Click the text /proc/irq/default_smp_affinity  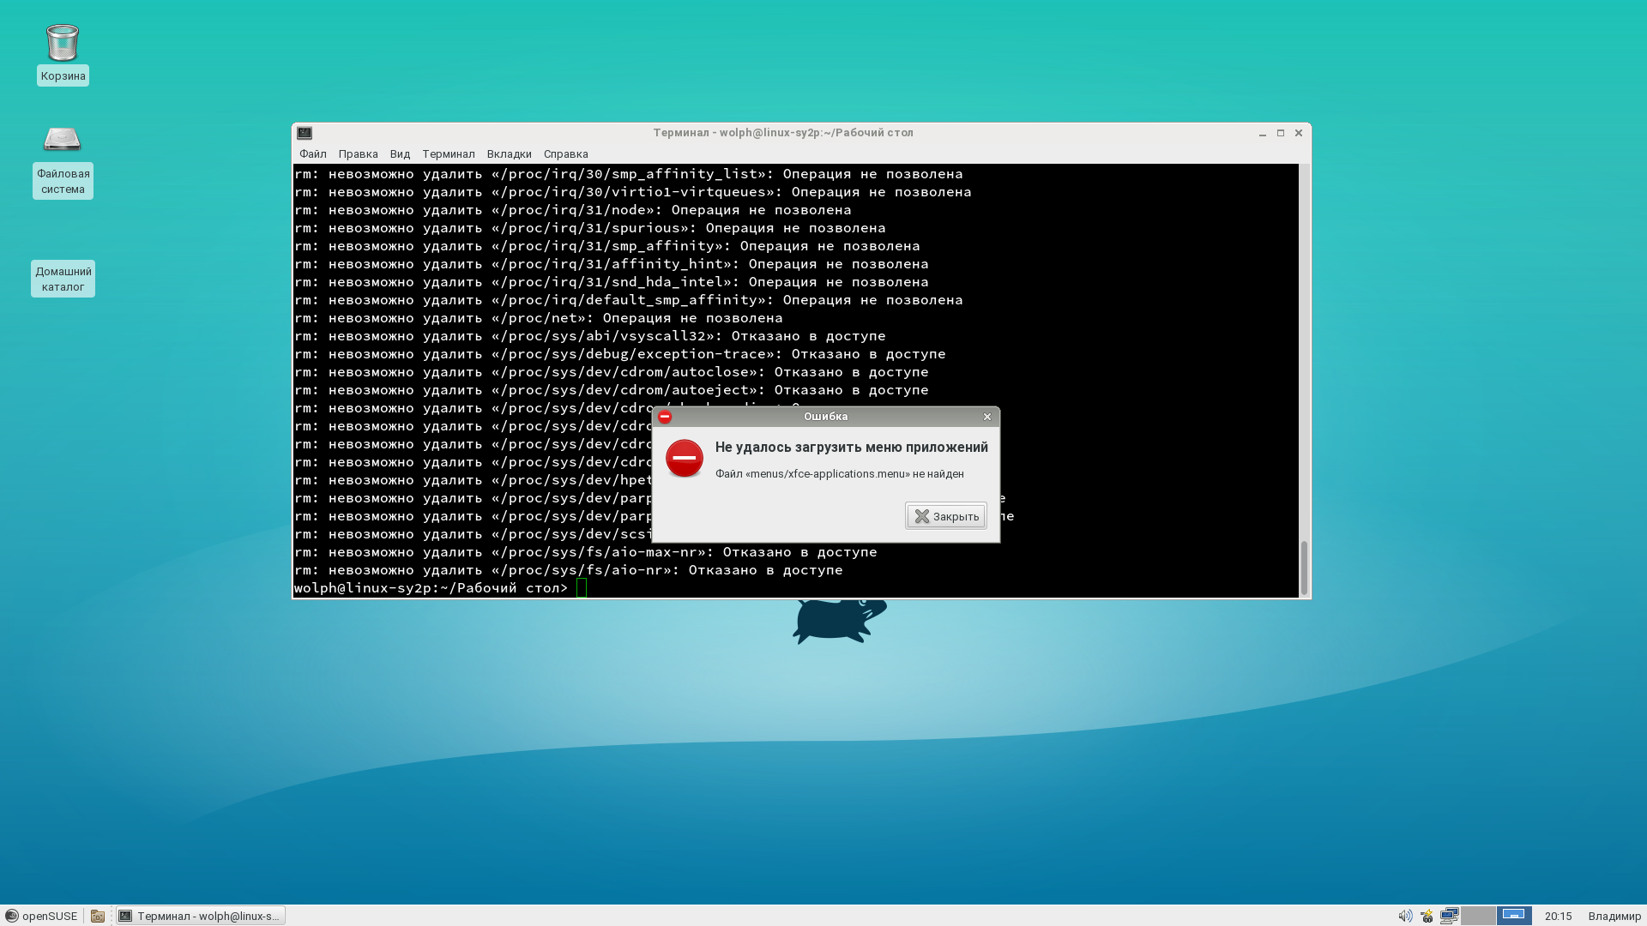click(628, 300)
